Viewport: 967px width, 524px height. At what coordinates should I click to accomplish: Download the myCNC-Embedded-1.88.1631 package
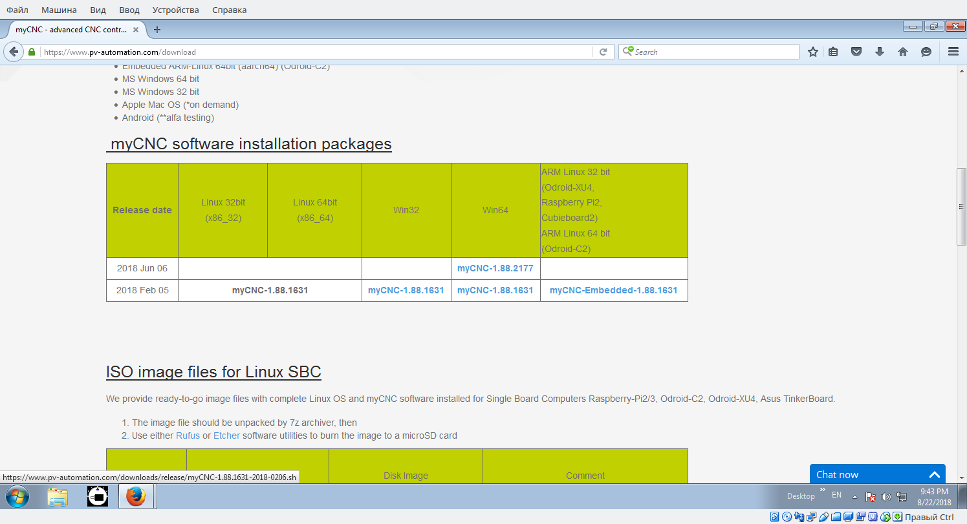click(x=613, y=290)
